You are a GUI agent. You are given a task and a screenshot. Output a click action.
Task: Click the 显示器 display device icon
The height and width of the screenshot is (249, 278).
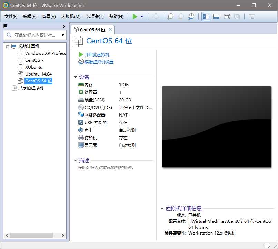tap(81, 145)
